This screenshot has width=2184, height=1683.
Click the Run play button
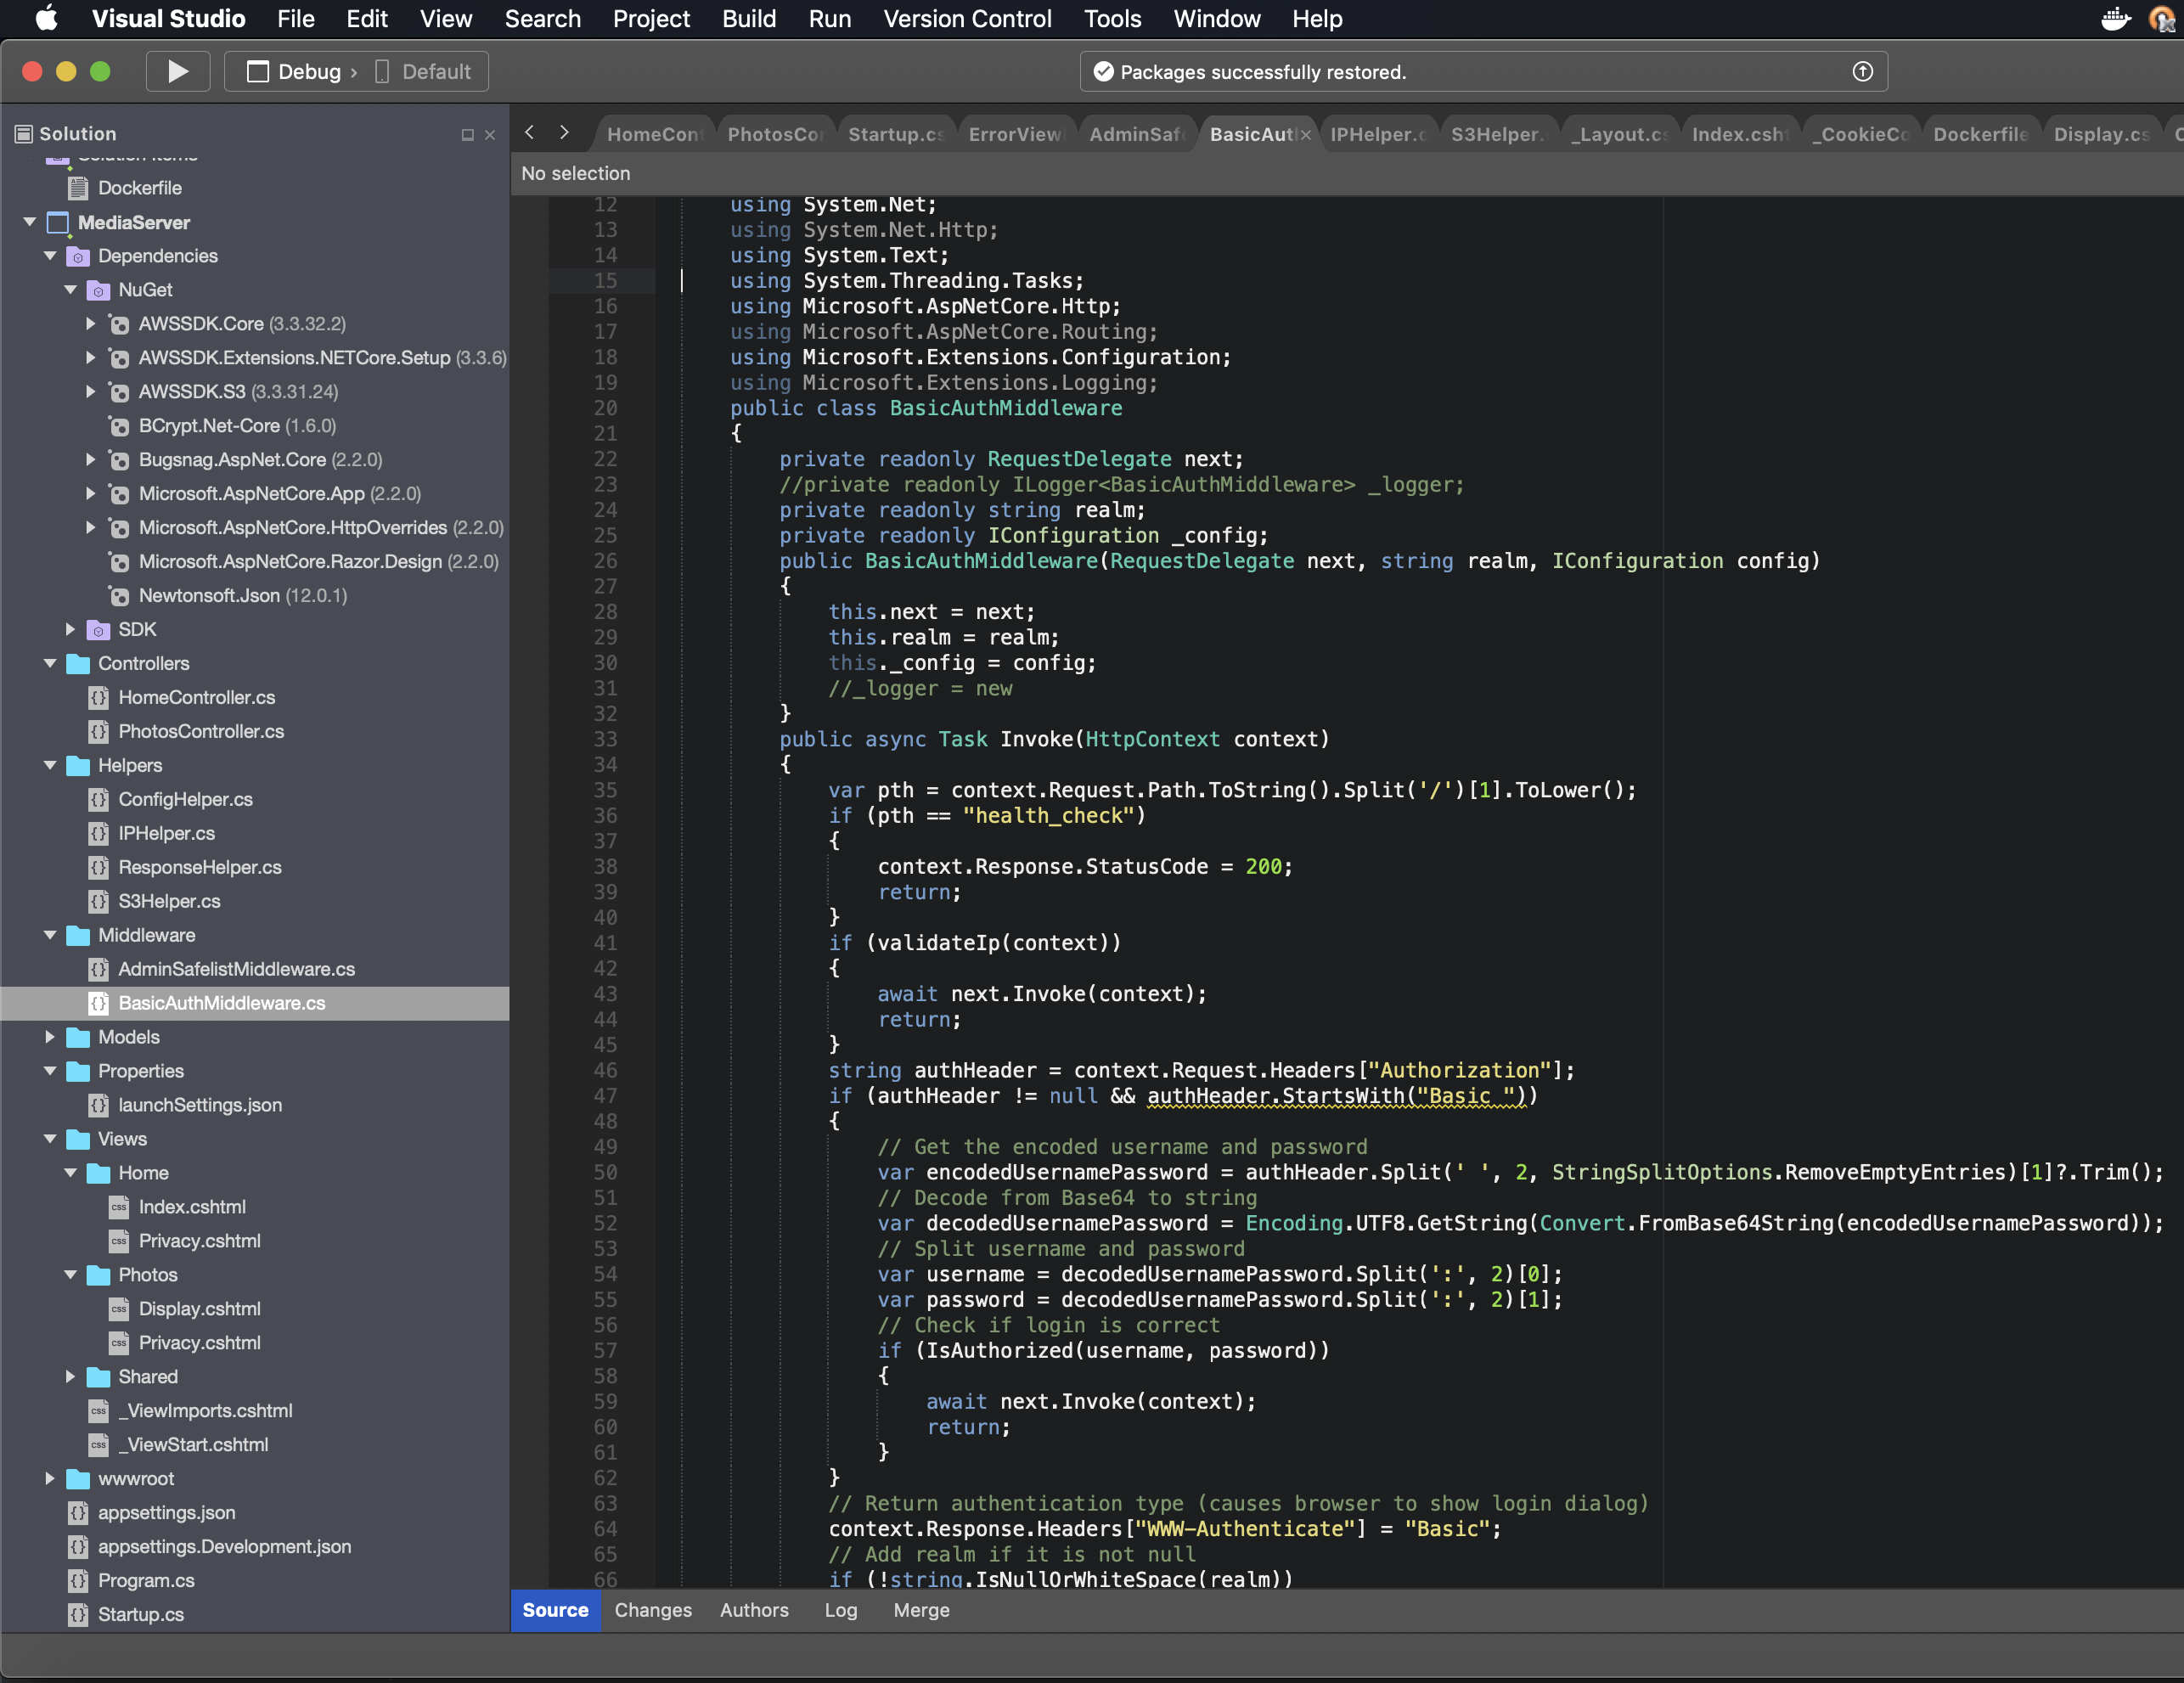(178, 72)
